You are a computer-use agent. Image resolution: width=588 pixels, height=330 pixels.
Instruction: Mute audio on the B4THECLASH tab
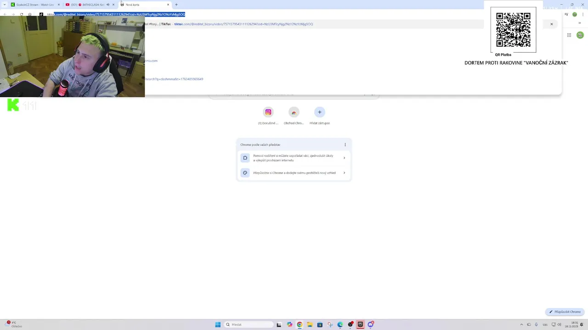(x=108, y=5)
